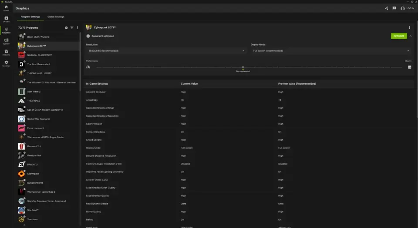Collapse the optimization panel chevron
Screen dimensions: 418x228
[411, 36]
